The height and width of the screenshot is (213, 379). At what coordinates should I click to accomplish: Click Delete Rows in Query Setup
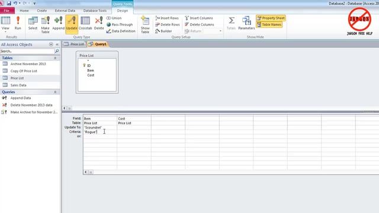[x=167, y=25]
